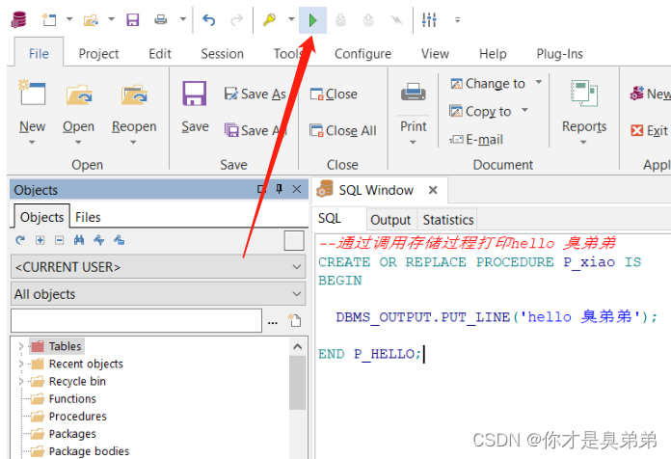
Task: Click E-mail in the Document group
Action: click(x=476, y=139)
